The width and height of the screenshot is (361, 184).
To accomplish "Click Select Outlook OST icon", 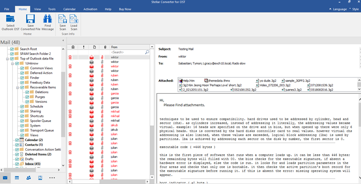I will point(10,19).
